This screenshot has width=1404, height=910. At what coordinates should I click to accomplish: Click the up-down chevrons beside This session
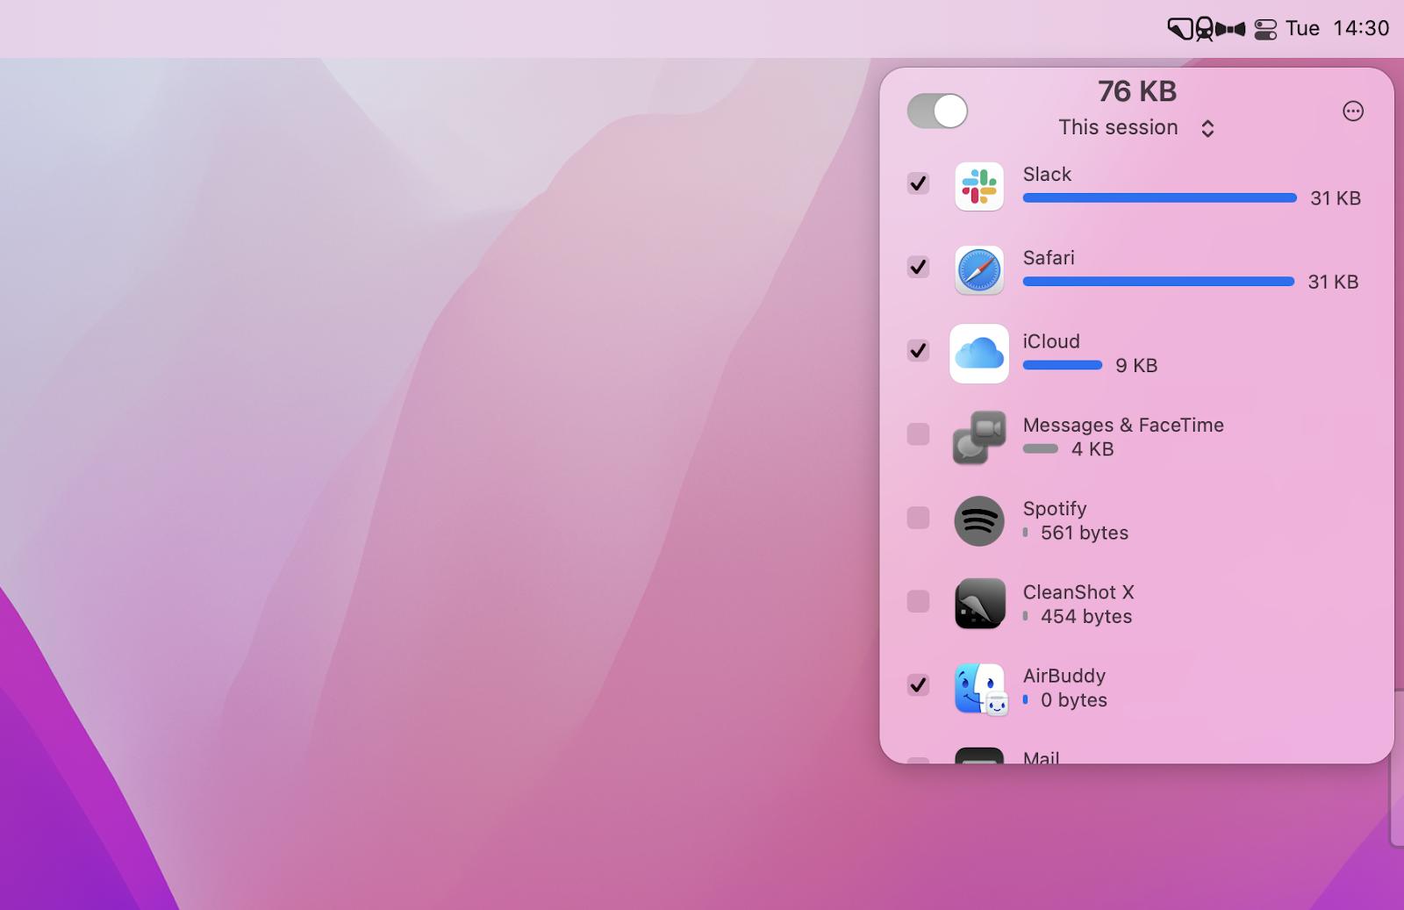pos(1207,129)
